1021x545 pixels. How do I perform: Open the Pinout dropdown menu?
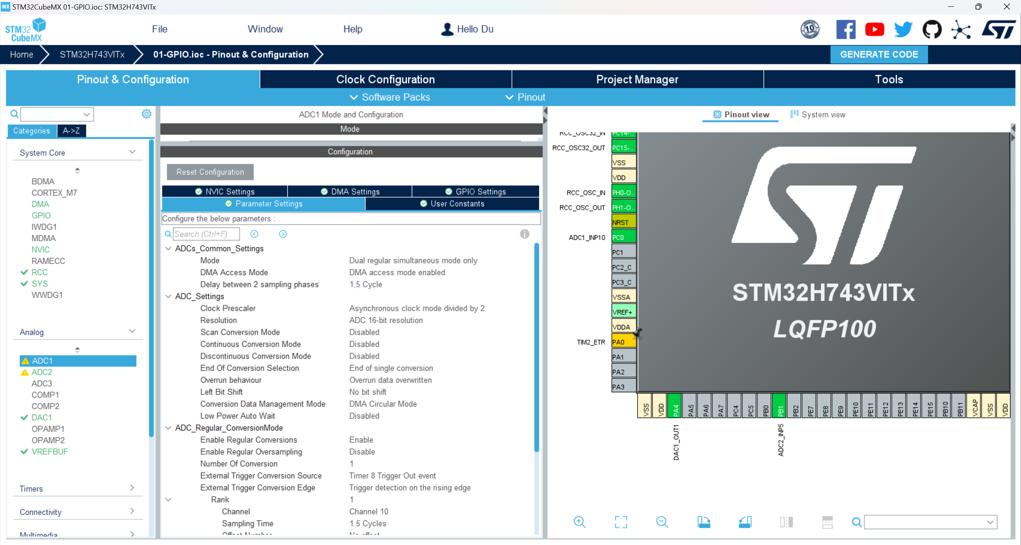(x=525, y=97)
